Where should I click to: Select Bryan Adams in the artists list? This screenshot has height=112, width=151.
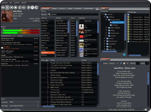[62, 50]
